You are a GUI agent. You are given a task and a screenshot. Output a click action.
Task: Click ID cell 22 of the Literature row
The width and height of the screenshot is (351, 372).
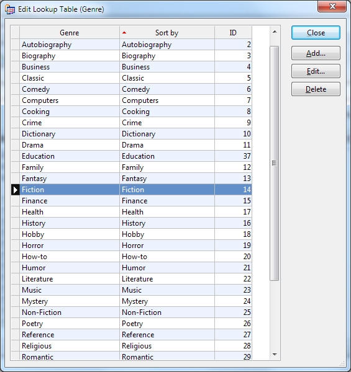(233, 279)
